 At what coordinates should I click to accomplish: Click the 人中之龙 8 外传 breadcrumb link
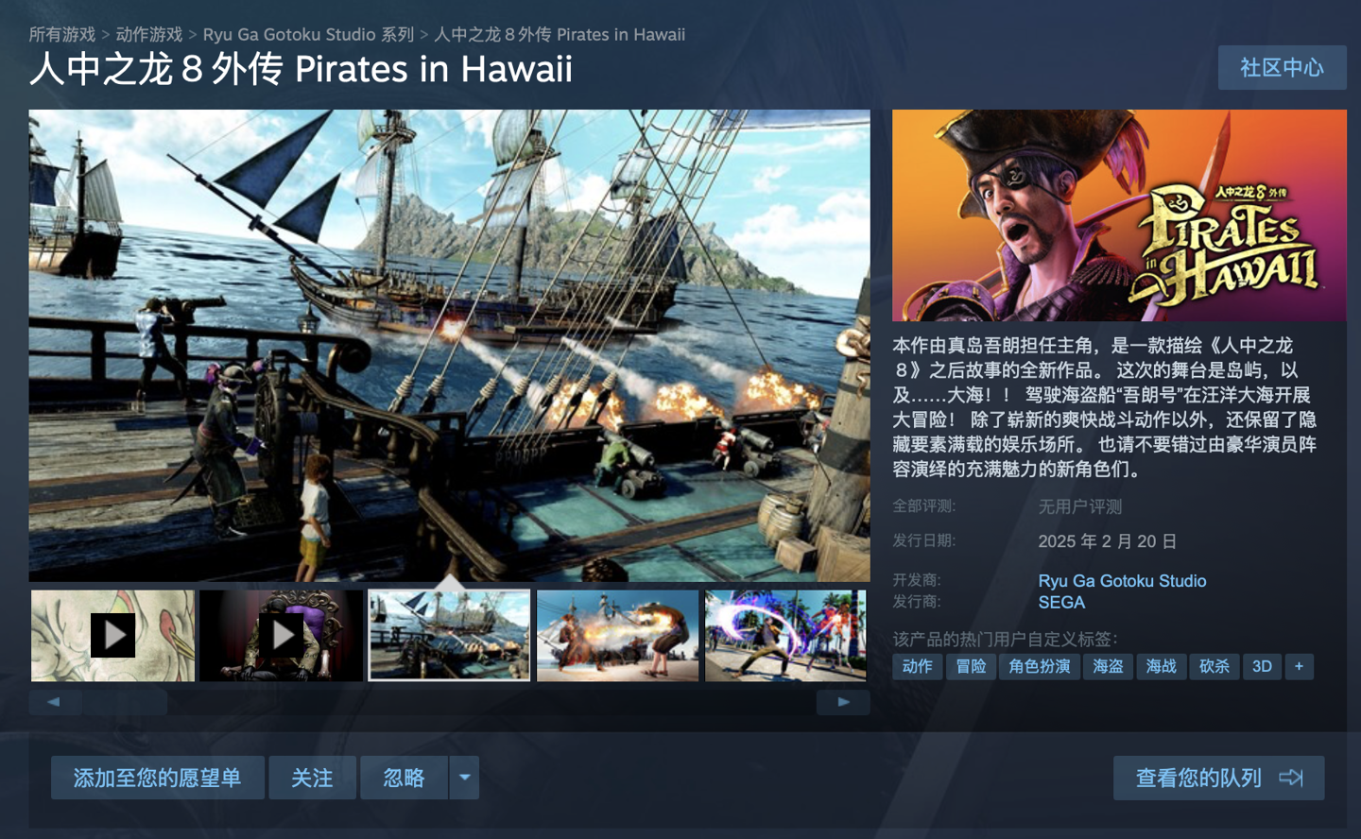560,35
